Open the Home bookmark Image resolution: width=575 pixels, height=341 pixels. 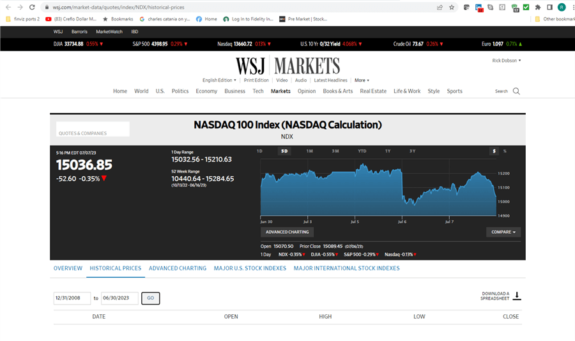tap(206, 19)
